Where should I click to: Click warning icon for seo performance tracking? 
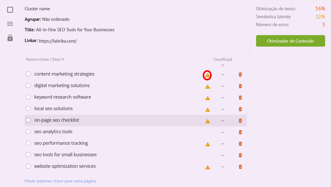point(208,144)
